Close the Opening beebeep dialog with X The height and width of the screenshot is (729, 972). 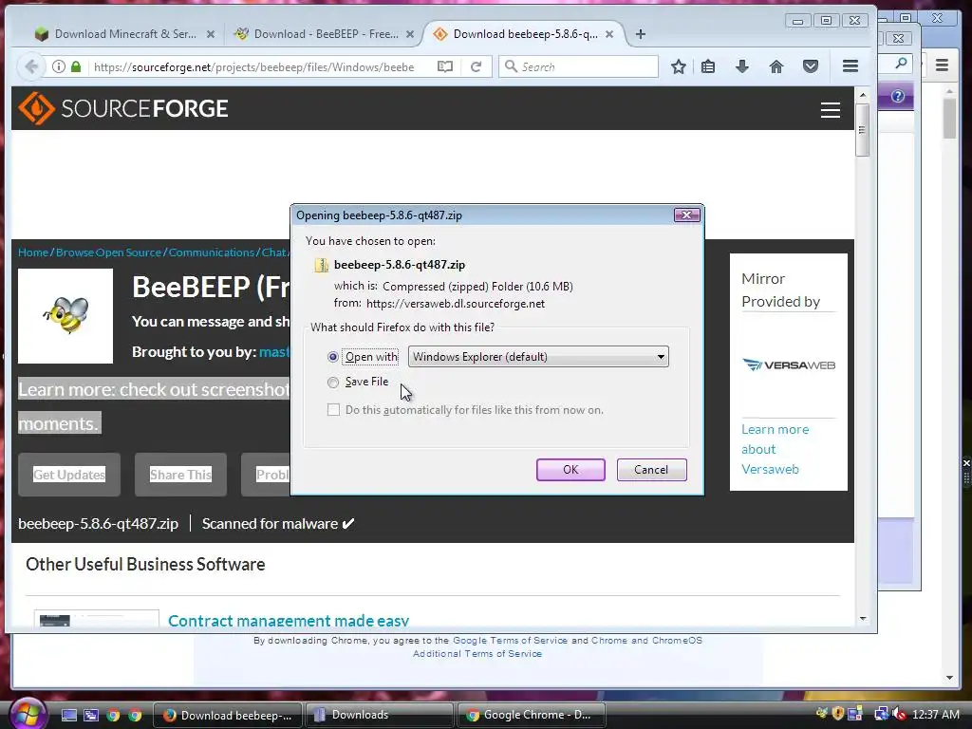click(686, 215)
